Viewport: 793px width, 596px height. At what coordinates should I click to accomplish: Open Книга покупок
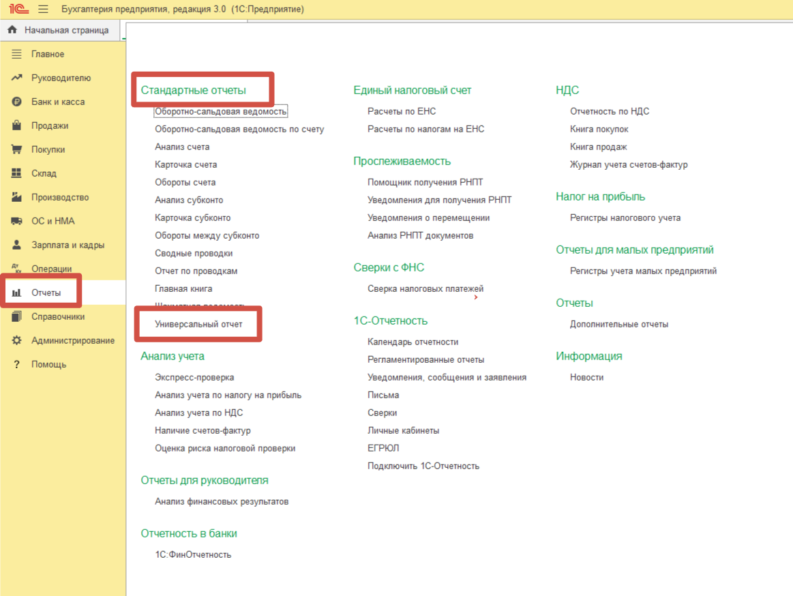(599, 128)
